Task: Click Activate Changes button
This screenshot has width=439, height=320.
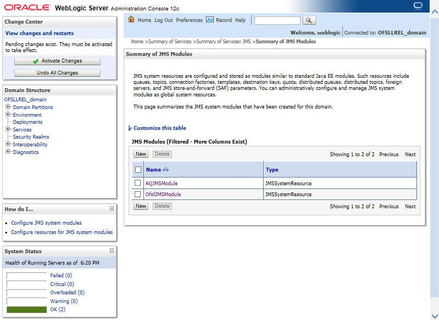Action: [x=57, y=61]
